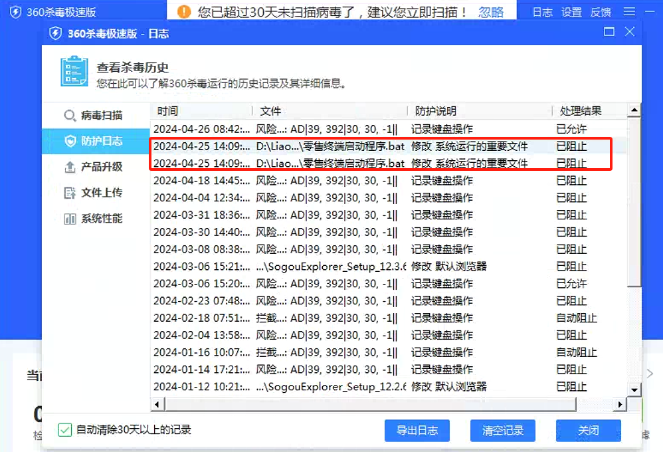Toggle 自动清除30天以上的记录 checkbox
This screenshot has width=663, height=452.
coord(65,430)
